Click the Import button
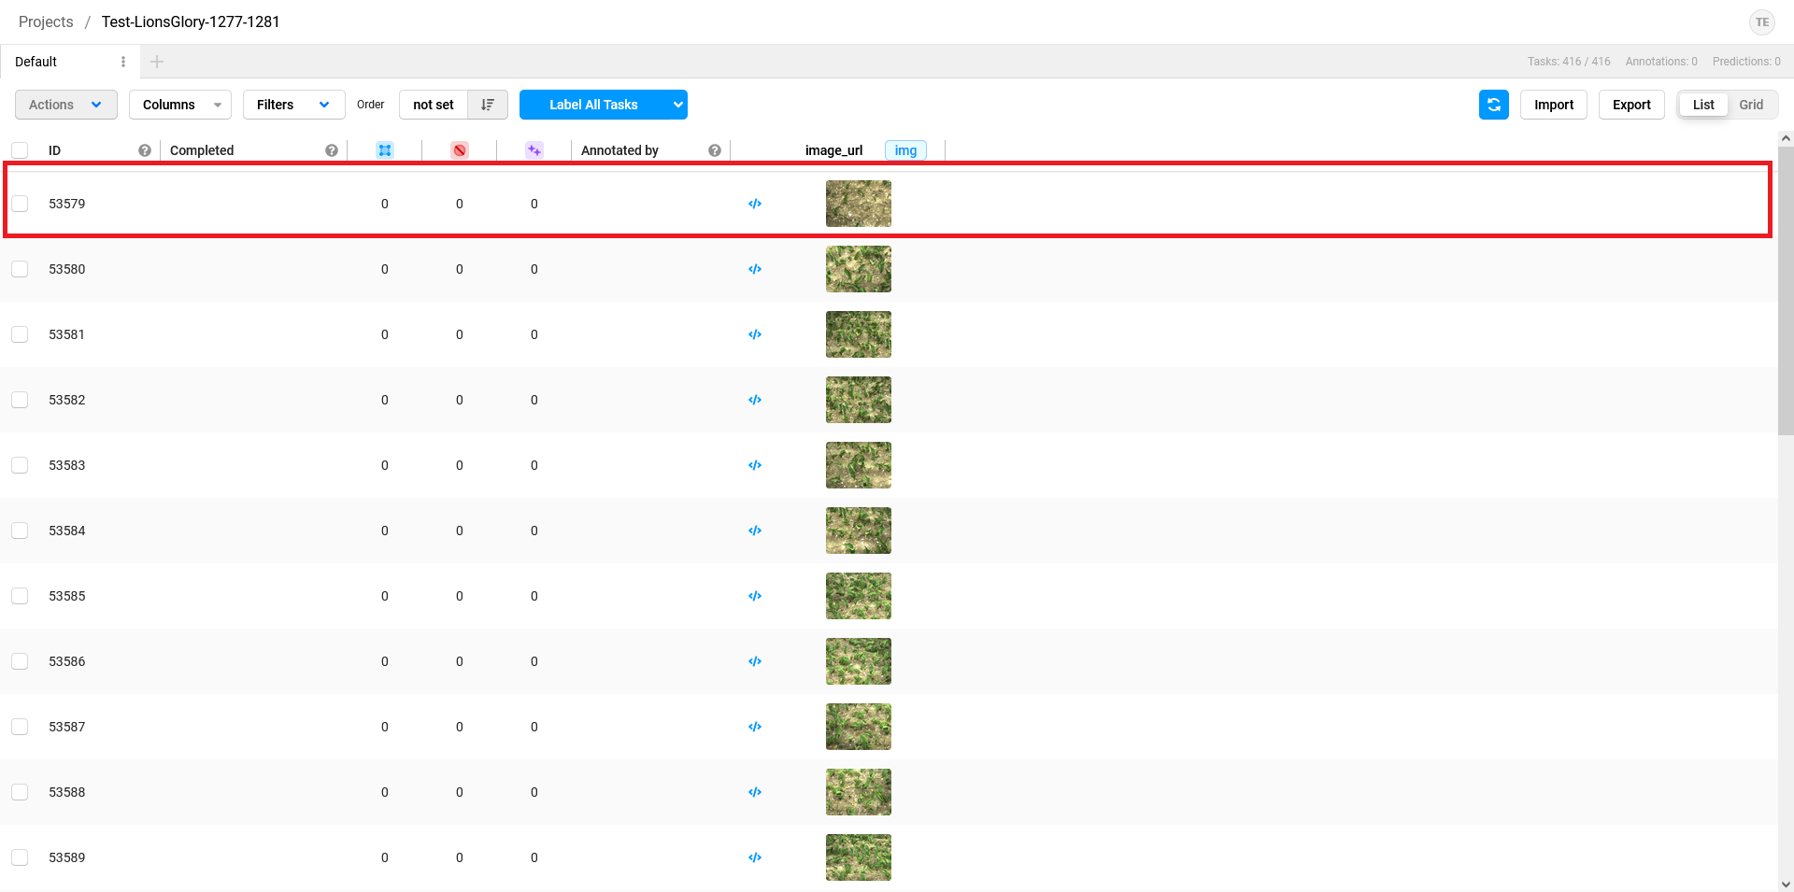 1553,105
